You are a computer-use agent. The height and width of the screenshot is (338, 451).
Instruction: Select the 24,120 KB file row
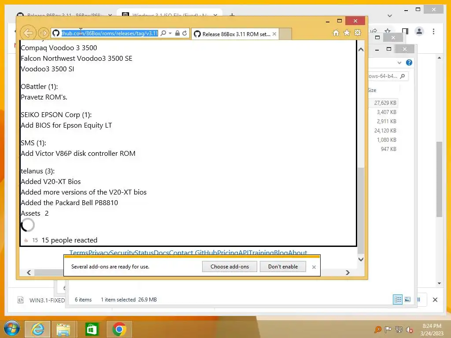(x=384, y=130)
